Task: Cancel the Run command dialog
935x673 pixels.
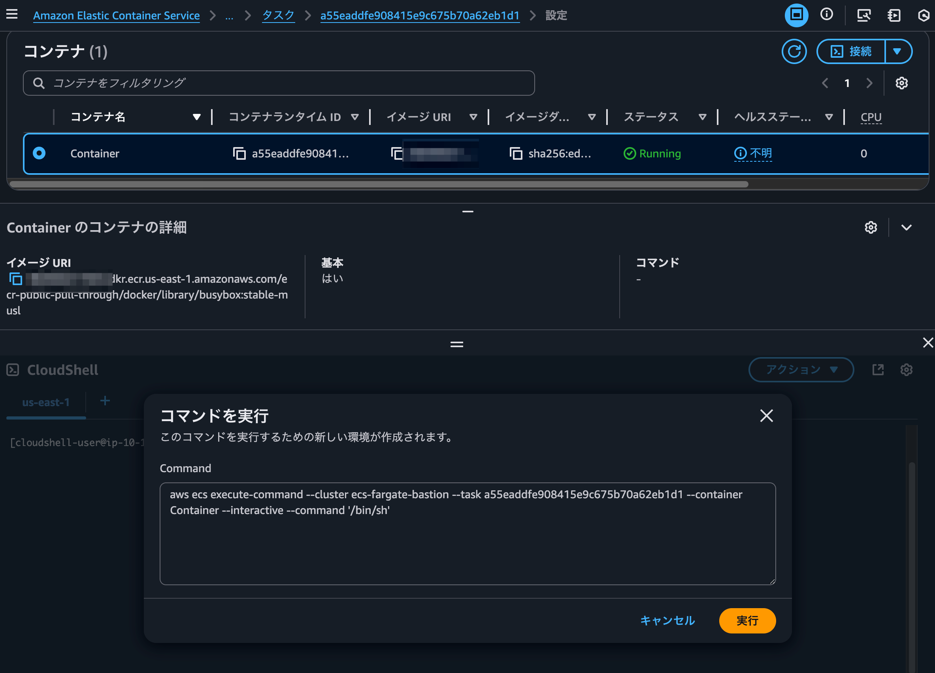Action: (x=667, y=620)
